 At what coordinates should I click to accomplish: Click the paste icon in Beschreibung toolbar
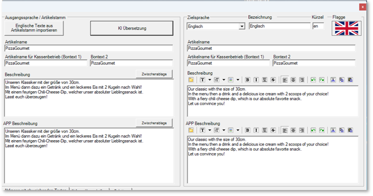[x=350, y=80]
